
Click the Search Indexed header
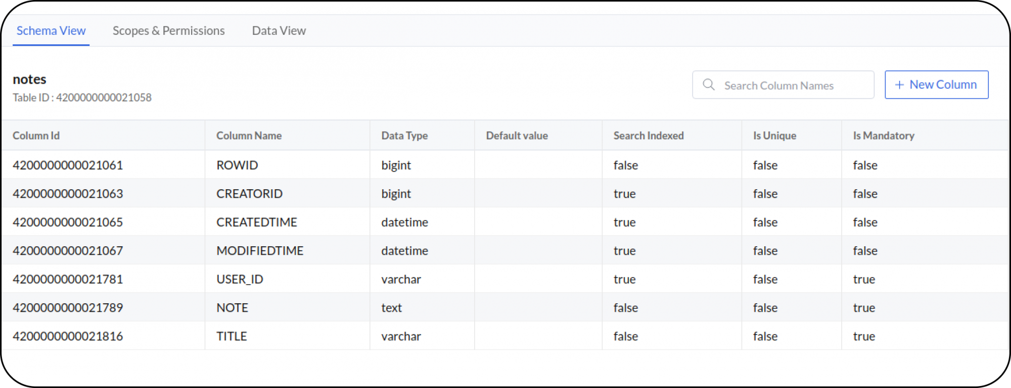pyautogui.click(x=648, y=136)
